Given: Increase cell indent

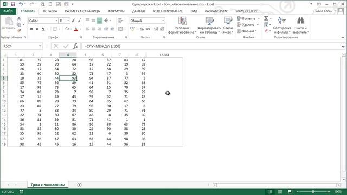Looking at the screenshot, I should click(x=112, y=29).
